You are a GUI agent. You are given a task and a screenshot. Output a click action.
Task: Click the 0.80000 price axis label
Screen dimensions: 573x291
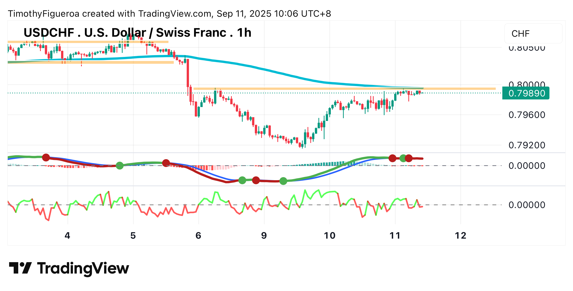(x=527, y=85)
